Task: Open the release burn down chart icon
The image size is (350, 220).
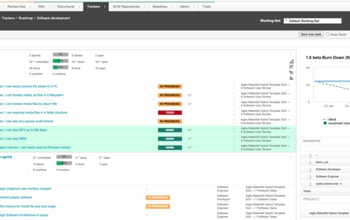Action: point(291,61)
